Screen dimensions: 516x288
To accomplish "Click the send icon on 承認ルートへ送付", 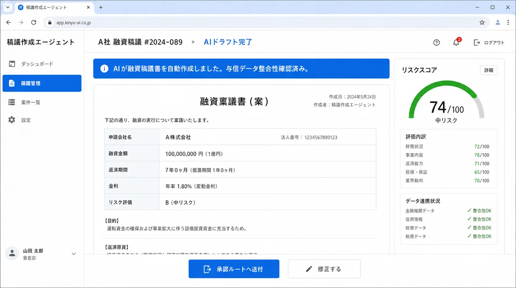I will [x=207, y=269].
